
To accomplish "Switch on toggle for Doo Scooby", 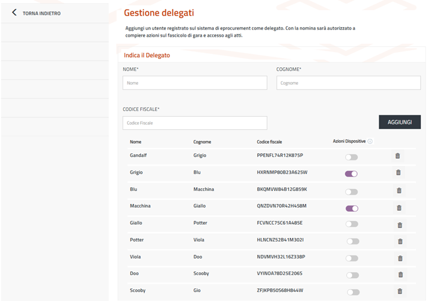I will [352, 275].
